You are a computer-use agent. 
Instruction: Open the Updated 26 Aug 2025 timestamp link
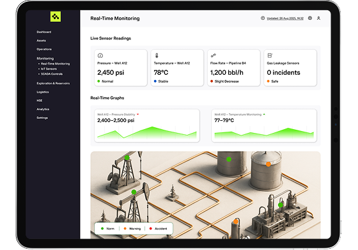(285, 19)
